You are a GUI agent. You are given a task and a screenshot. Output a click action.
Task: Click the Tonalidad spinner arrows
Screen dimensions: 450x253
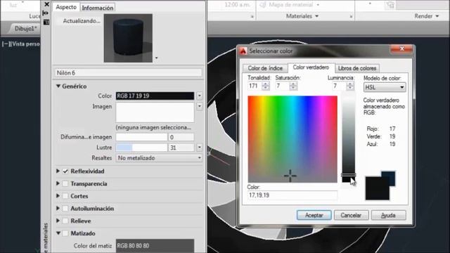pos(266,86)
